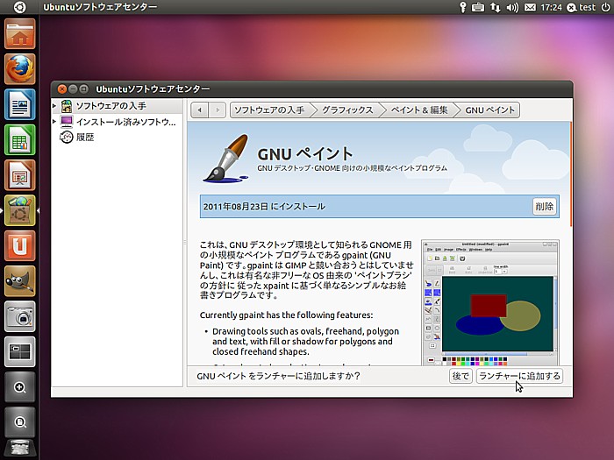Open the gpaint screenshot thumbnail
614x460 pixels.
(489, 303)
